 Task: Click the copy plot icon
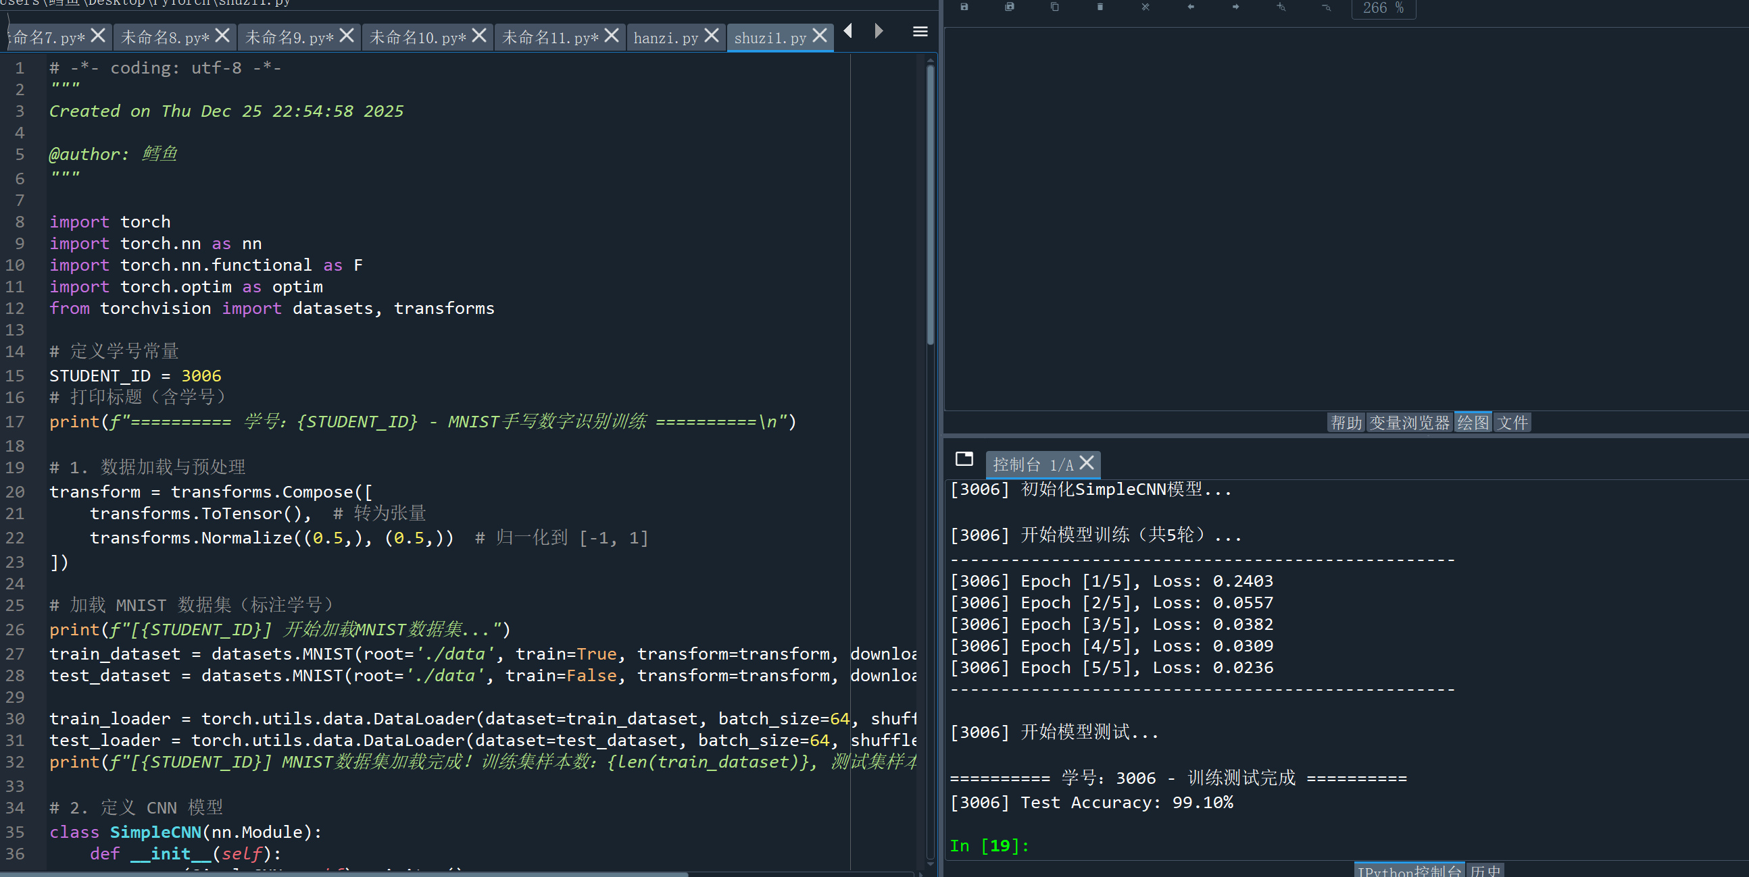(1054, 7)
